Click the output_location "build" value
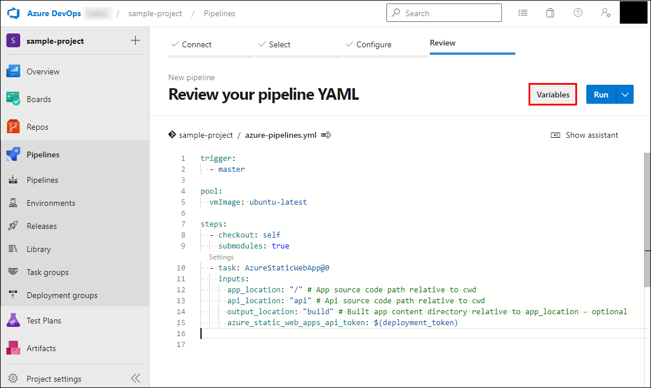Image resolution: width=651 pixels, height=388 pixels. click(x=318, y=312)
